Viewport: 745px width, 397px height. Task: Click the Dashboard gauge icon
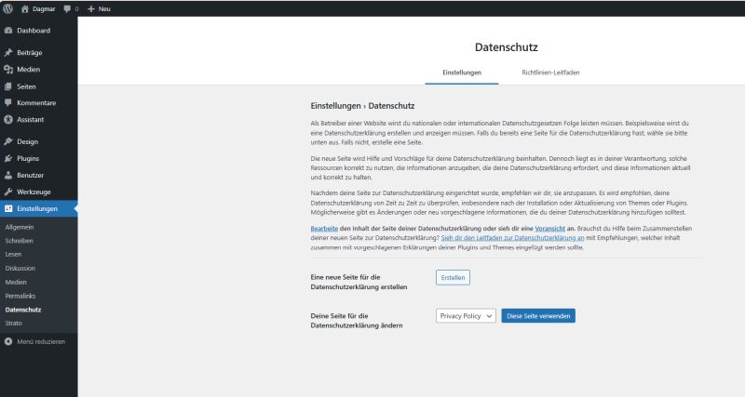point(8,31)
